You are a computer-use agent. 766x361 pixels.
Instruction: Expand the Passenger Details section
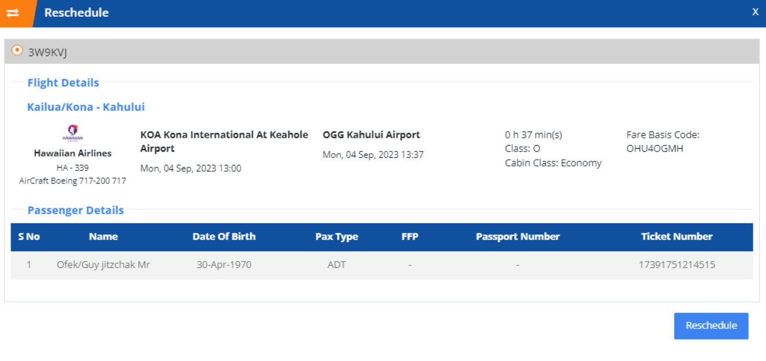pyautogui.click(x=75, y=210)
